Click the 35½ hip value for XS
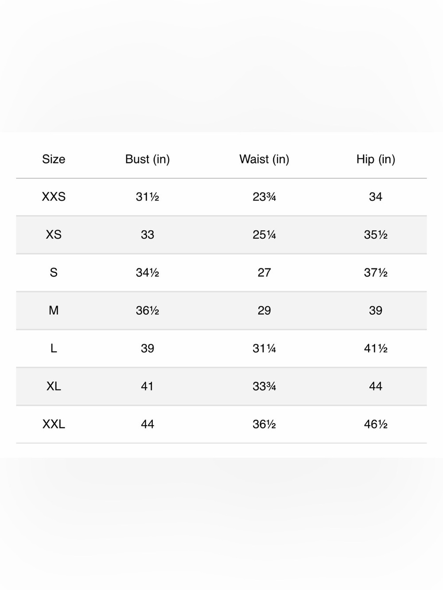This screenshot has width=443, height=590. (376, 235)
